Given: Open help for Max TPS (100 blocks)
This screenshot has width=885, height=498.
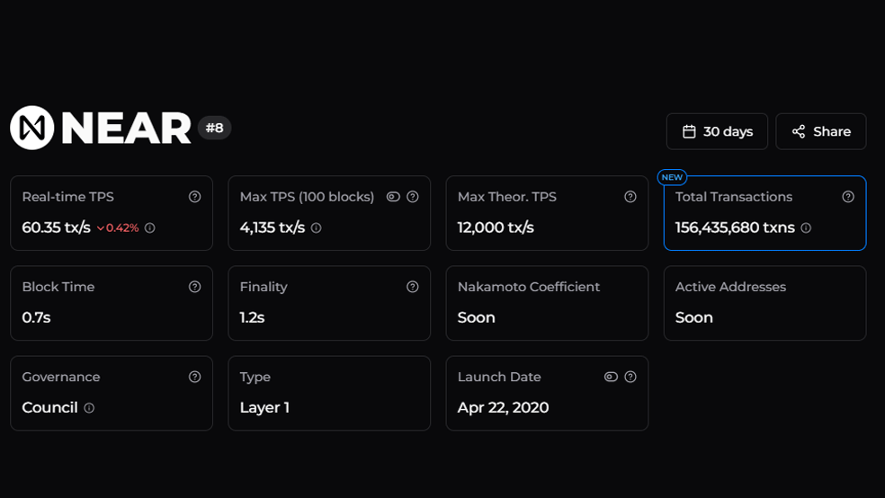Looking at the screenshot, I should (x=413, y=197).
